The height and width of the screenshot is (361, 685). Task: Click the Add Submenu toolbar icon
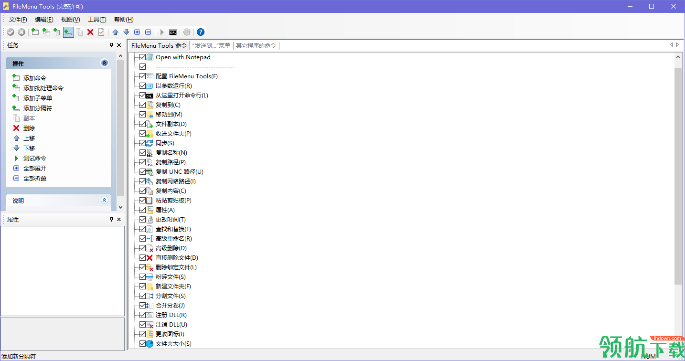[57, 32]
